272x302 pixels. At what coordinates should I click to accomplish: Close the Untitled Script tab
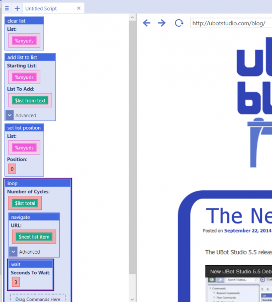(x=78, y=8)
